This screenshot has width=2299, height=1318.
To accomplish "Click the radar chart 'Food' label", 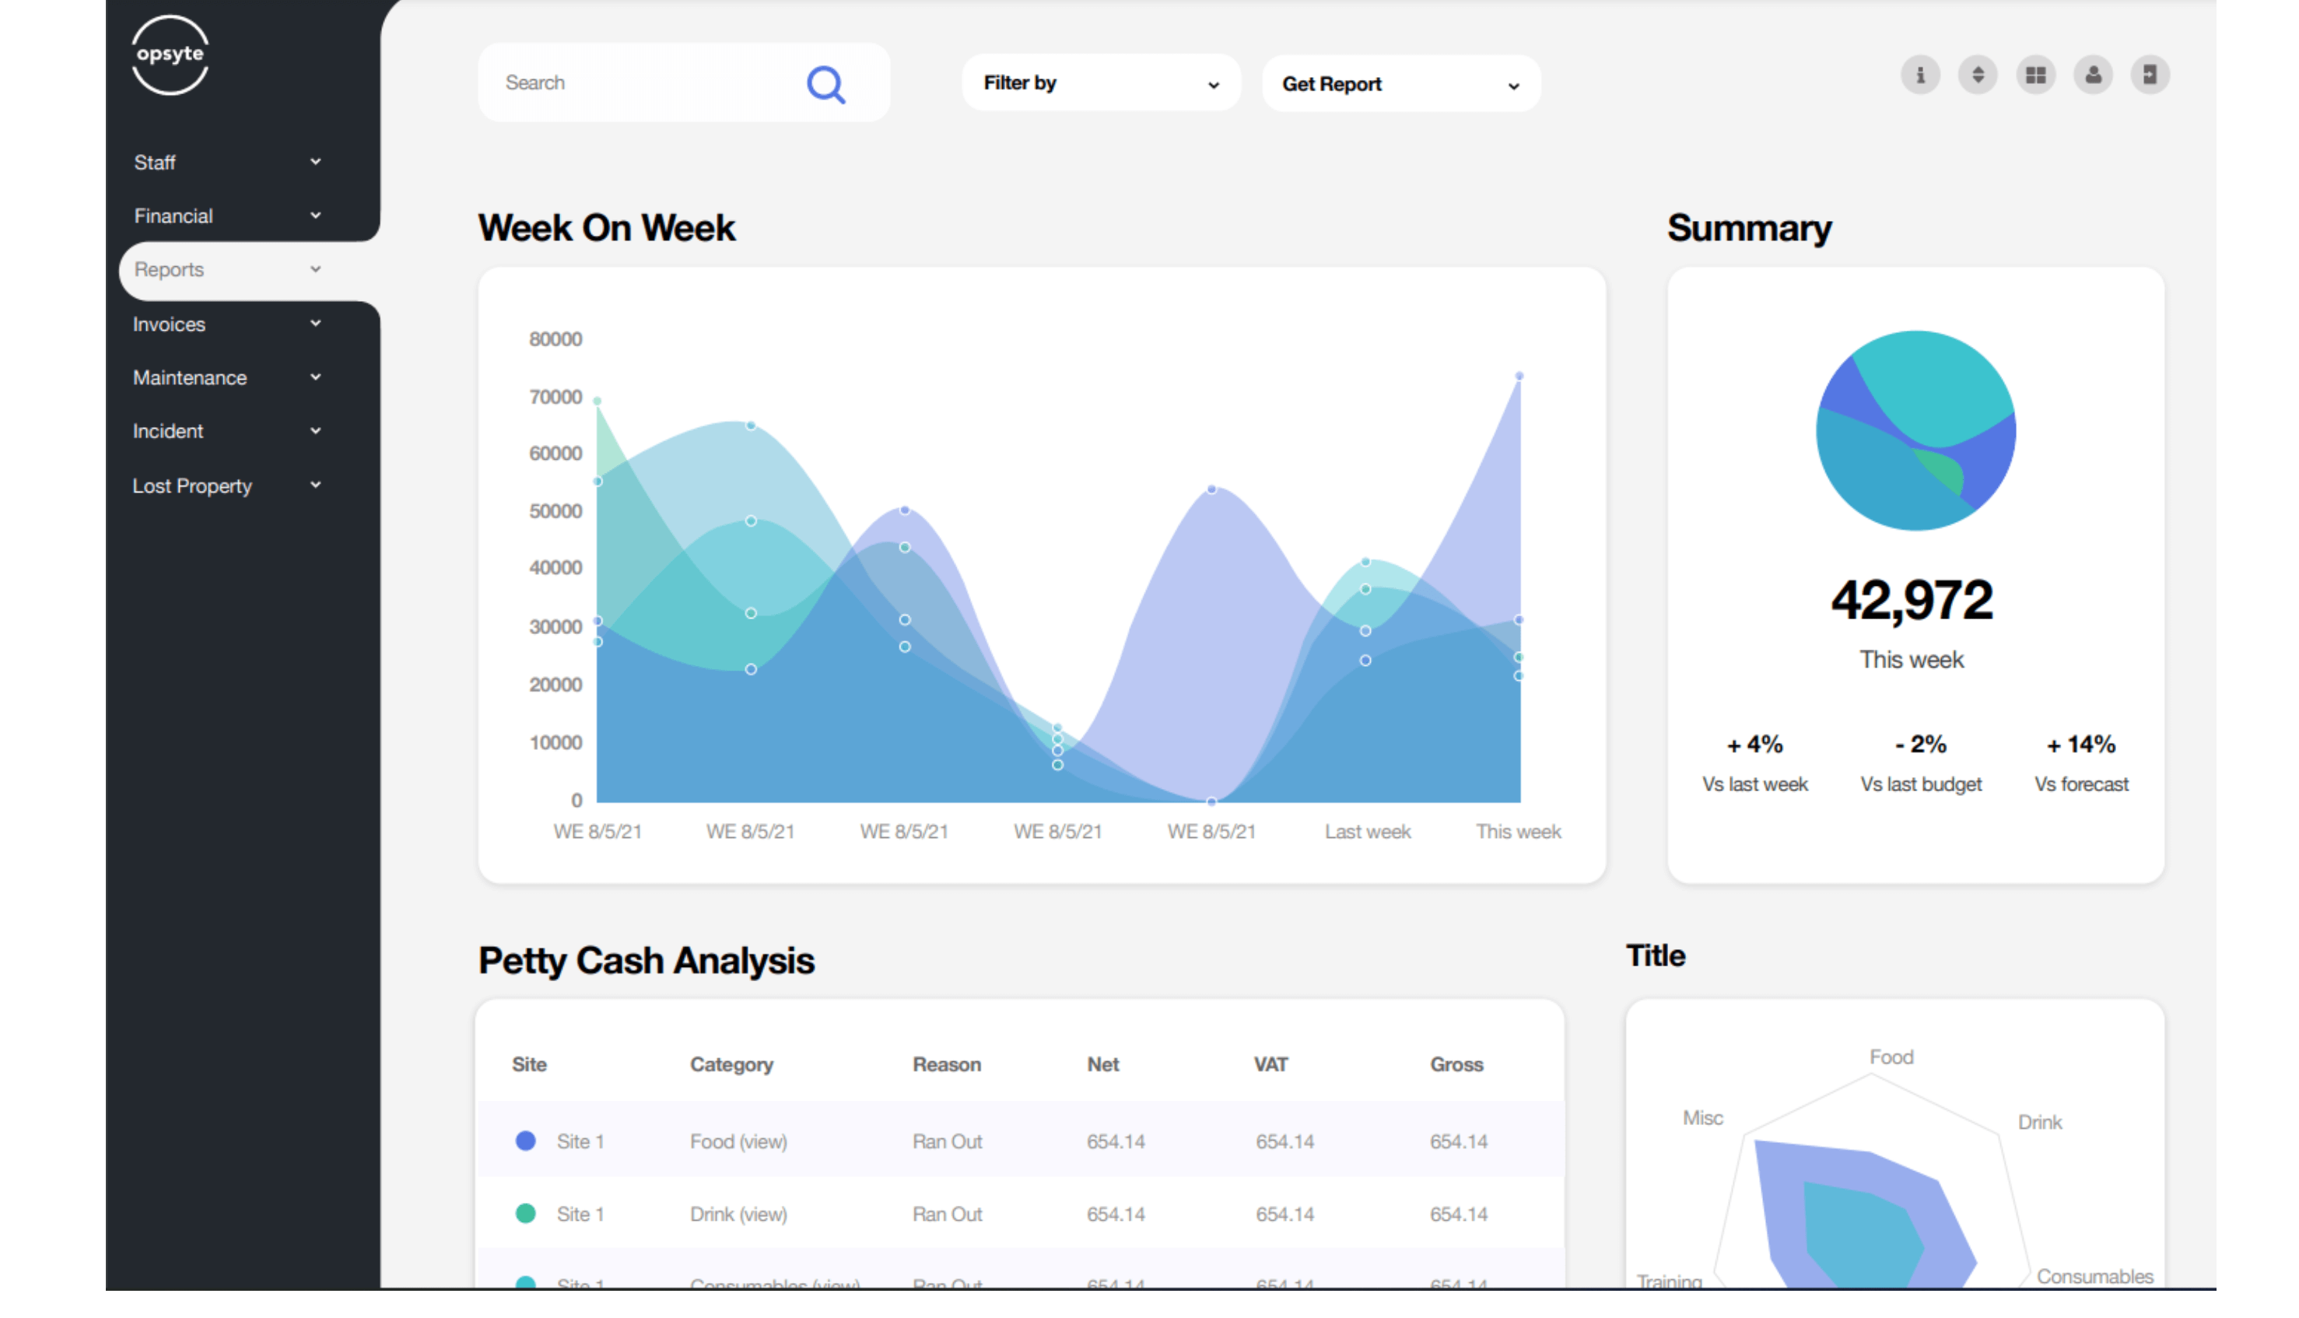I will click(x=1891, y=1057).
